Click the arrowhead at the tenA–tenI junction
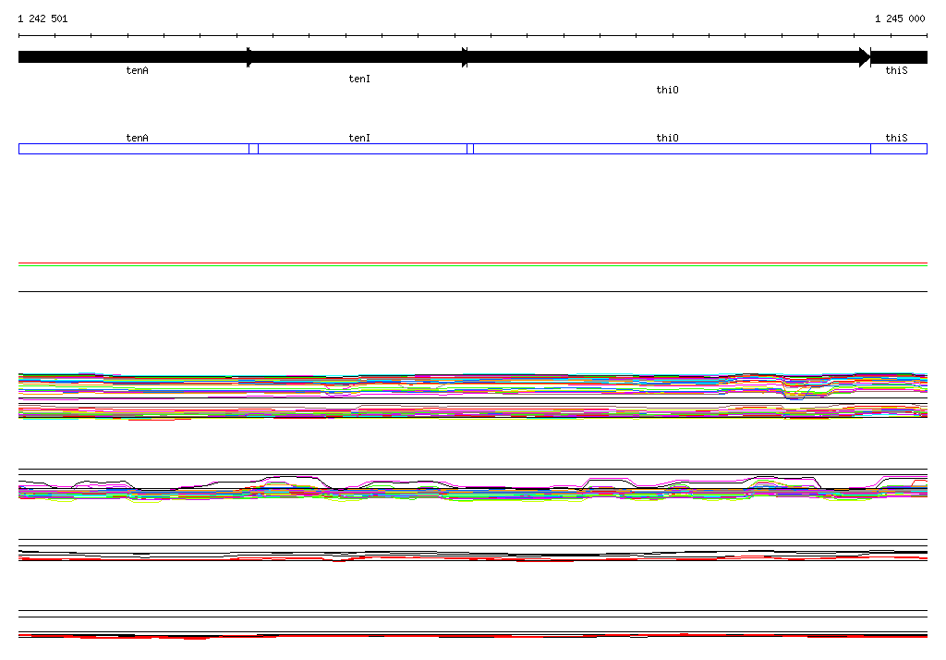Image resolution: width=946 pixels, height=660 pixels. (x=249, y=57)
